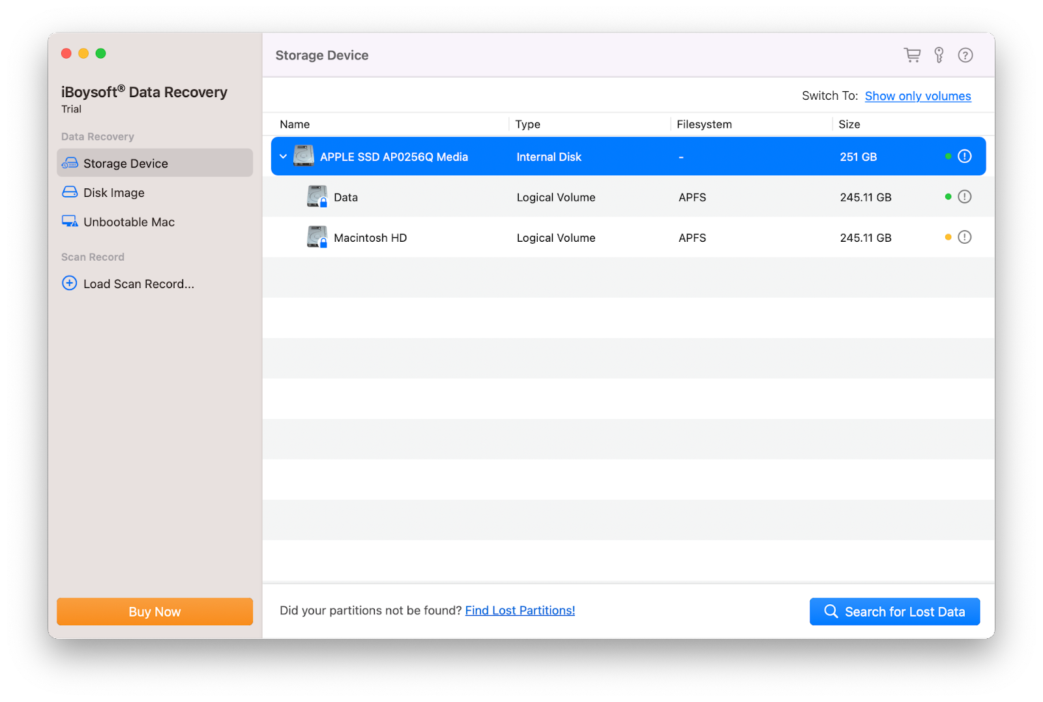Click the Buy Now button
This screenshot has width=1043, height=702.
[x=154, y=611]
